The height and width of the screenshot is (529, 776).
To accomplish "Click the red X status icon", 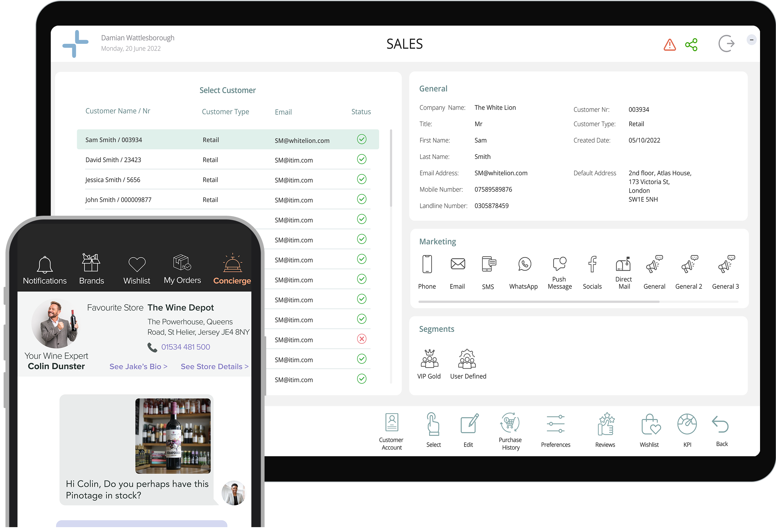I will (x=362, y=339).
